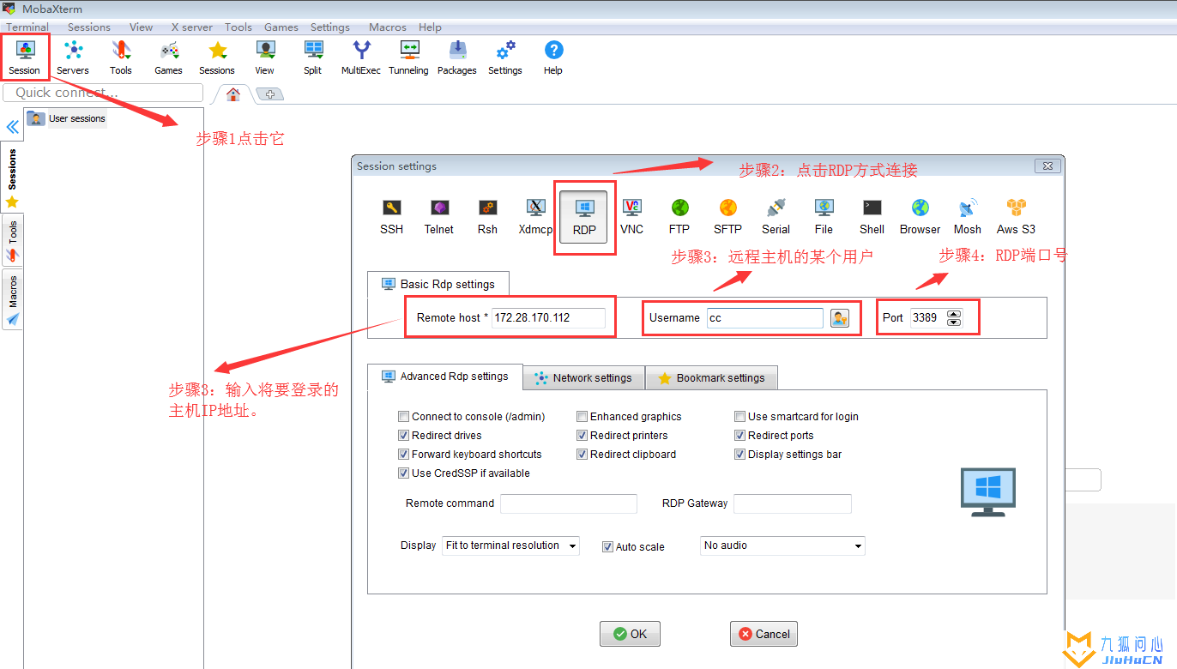
Task: Open the Sessions menu in menu bar
Action: (89, 27)
